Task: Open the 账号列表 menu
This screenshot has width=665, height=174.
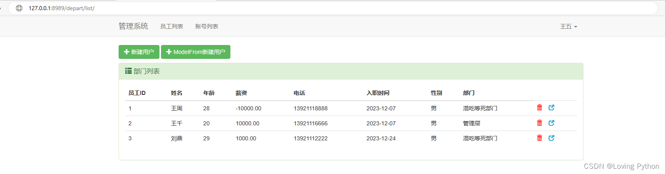Action: coord(207,26)
